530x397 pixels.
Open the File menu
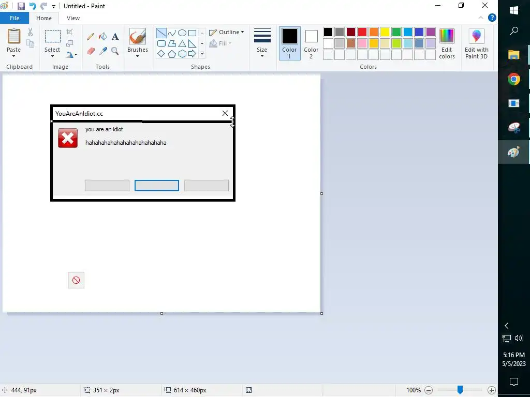[14, 18]
